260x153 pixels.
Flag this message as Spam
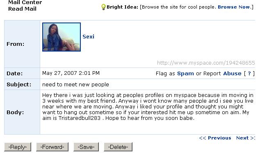tap(185, 74)
